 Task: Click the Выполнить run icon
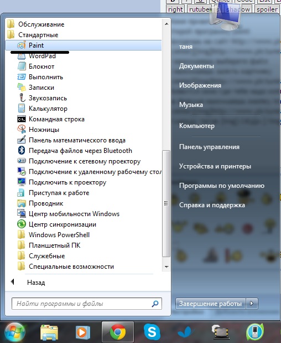[x=22, y=77]
